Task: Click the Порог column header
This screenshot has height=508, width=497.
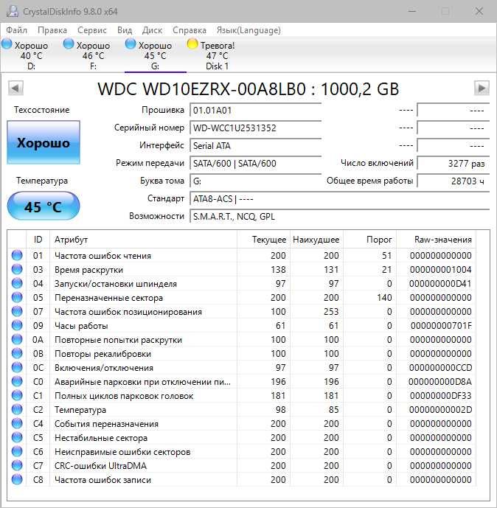Action: pyautogui.click(x=369, y=240)
